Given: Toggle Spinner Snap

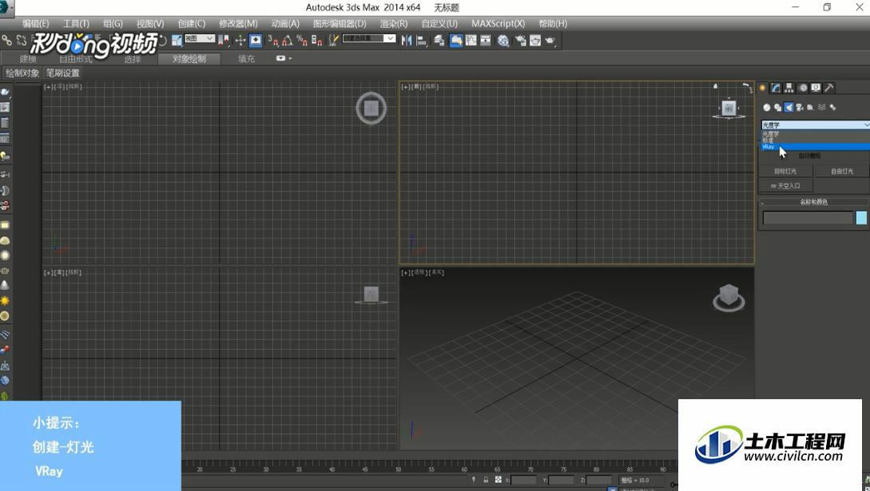Looking at the screenshot, I should pyautogui.click(x=317, y=41).
